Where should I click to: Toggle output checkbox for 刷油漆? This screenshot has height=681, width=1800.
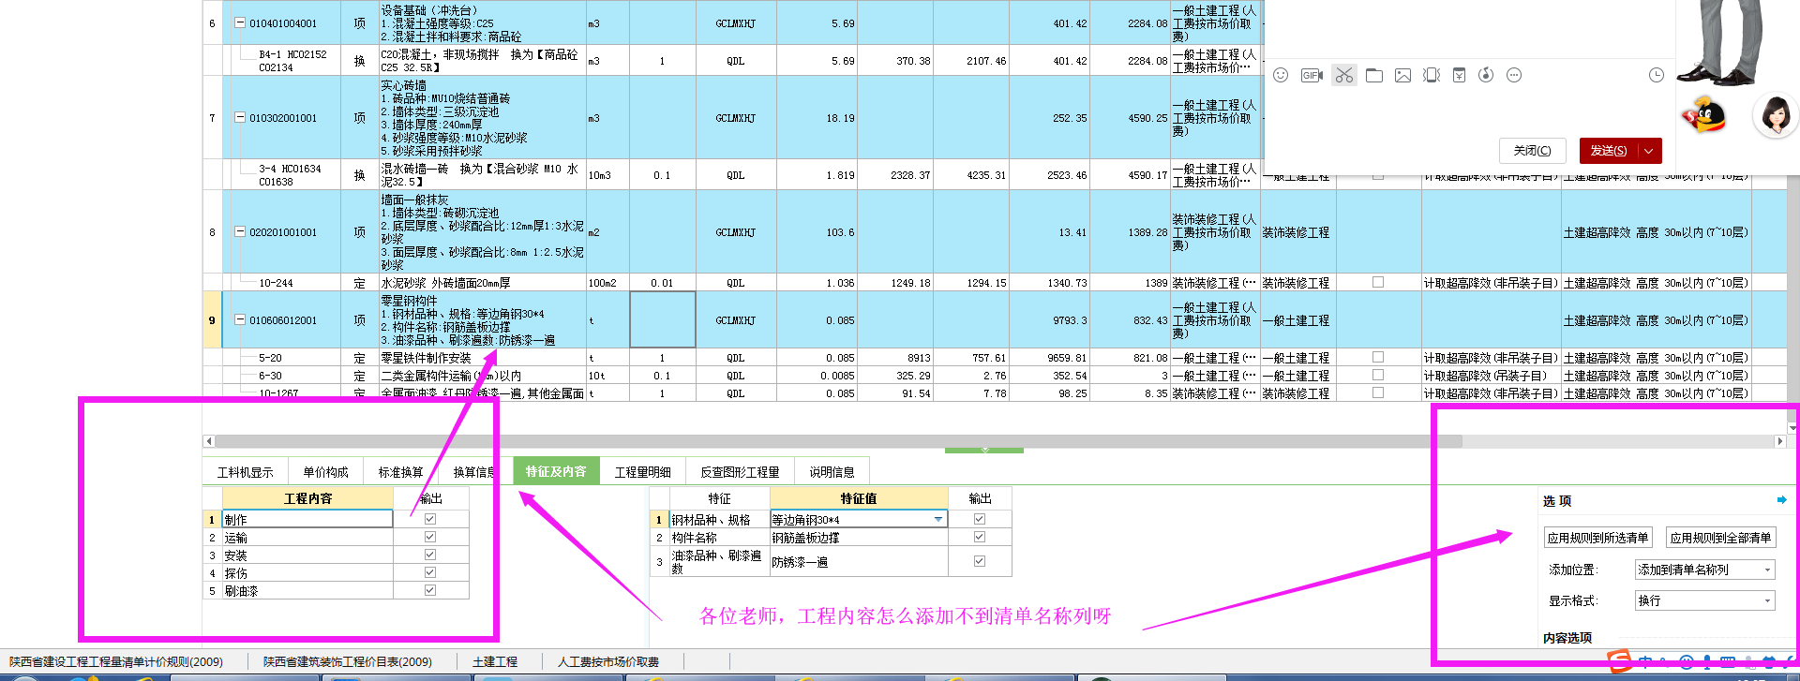[x=430, y=590]
